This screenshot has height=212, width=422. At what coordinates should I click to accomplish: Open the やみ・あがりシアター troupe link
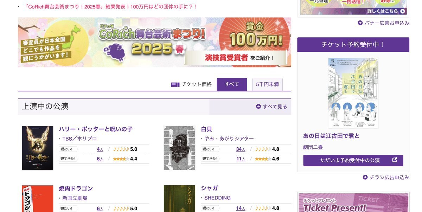coord(229,139)
